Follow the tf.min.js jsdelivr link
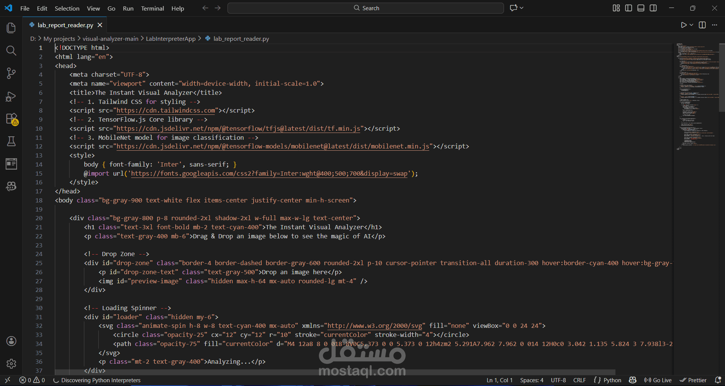The height and width of the screenshot is (386, 725). point(238,129)
